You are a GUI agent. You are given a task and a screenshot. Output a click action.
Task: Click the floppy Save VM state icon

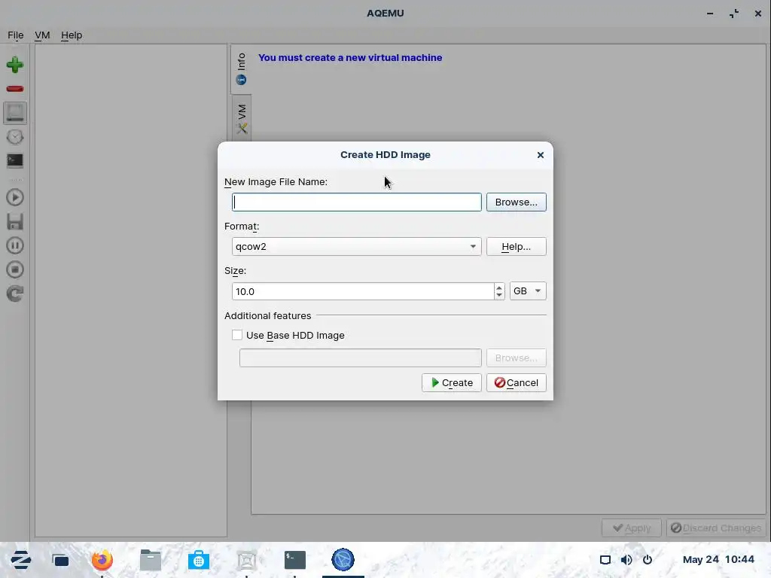click(x=15, y=222)
